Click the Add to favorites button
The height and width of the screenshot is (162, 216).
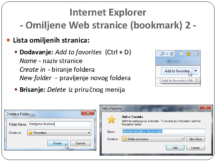click(177, 71)
